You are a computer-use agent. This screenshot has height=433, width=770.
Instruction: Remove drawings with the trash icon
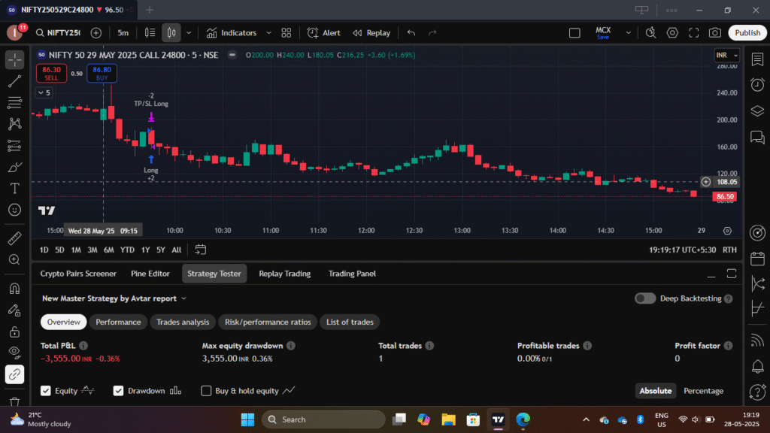pos(15,401)
